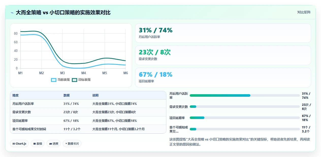This screenshot has width=321, height=157.
Task: Select the Chart.js tag chip
Action: pos(19,144)
